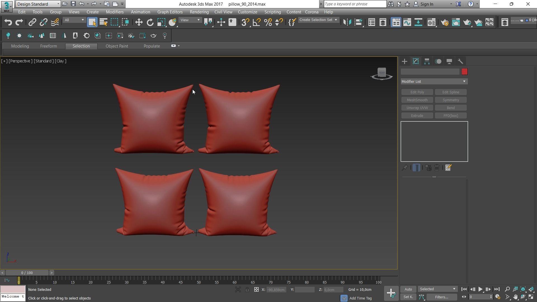Click the Undo arrow in main toolbar
Screen dimensions: 537x302
(8, 22)
